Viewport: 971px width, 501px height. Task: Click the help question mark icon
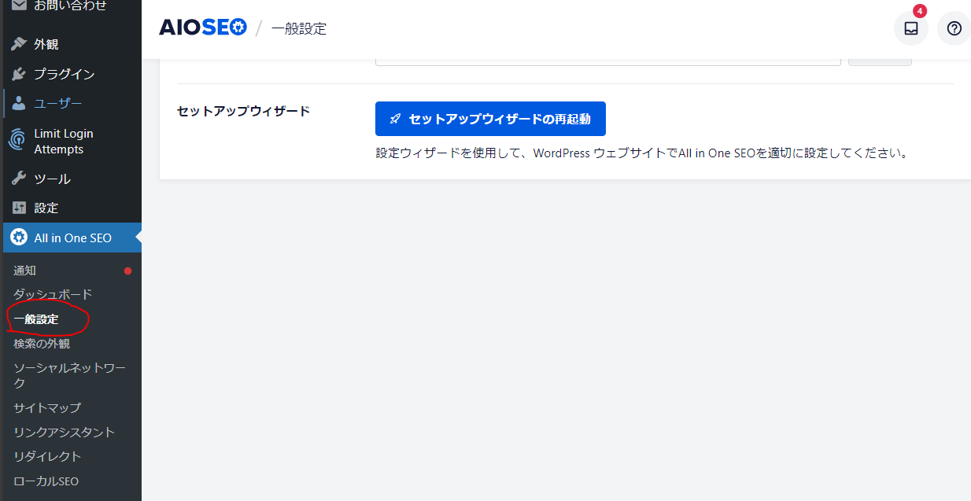tap(954, 28)
